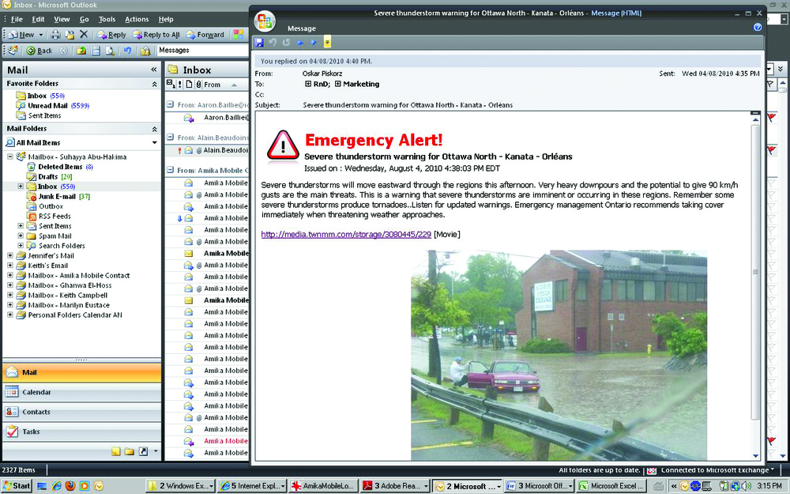
Task: Open the Folder List icon in navigation pane
Action: click(x=129, y=451)
